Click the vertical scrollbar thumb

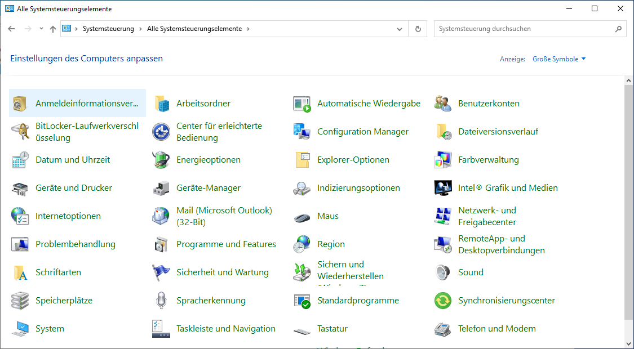click(x=628, y=202)
